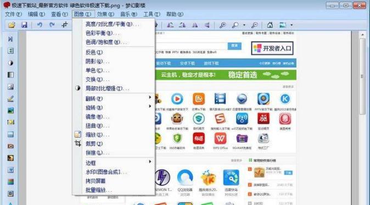Click the blue search button on webpage

(234, 45)
